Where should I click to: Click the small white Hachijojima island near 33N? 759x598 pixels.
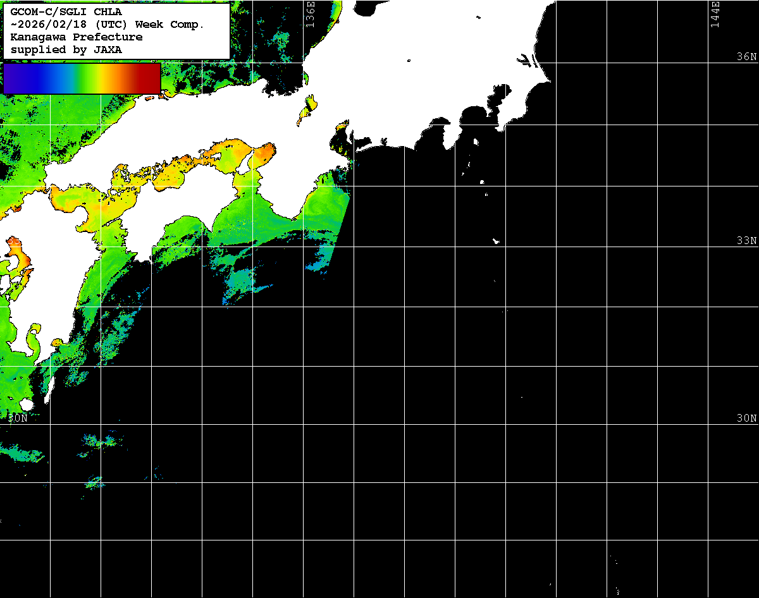(497, 241)
